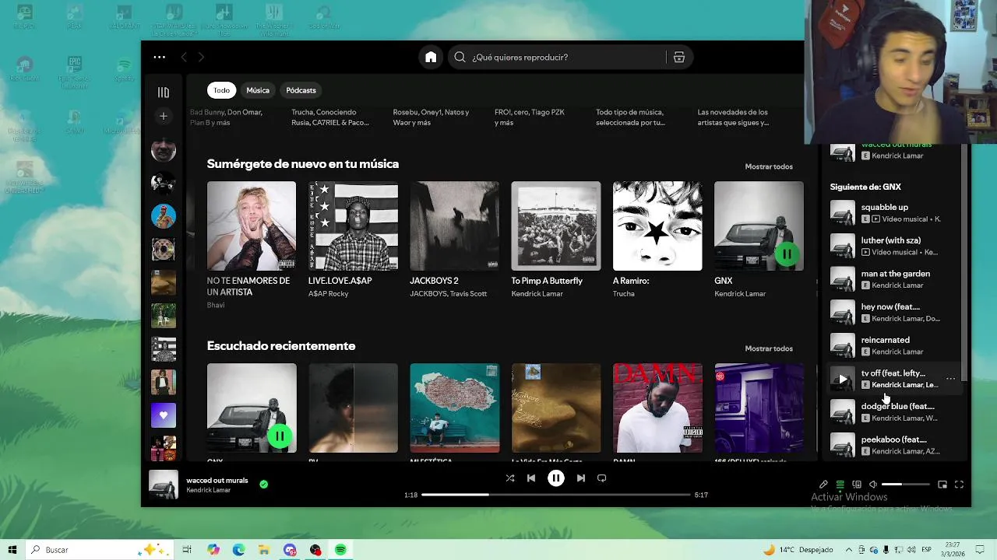Screen dimensions: 997x560
Task: Seek in the song progress bar
Action: (x=555, y=495)
